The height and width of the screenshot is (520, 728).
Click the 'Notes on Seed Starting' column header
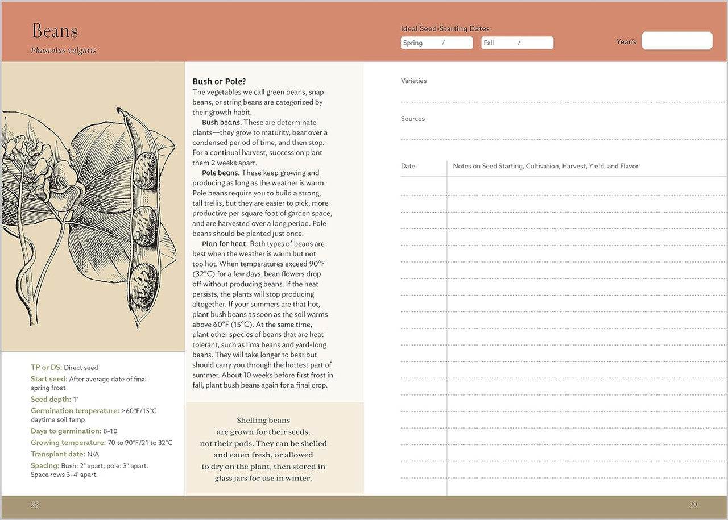coord(545,167)
